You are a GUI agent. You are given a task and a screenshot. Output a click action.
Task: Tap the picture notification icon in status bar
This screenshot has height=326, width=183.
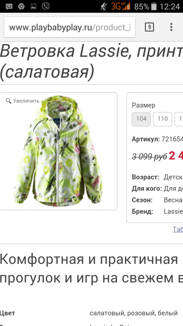33,7
